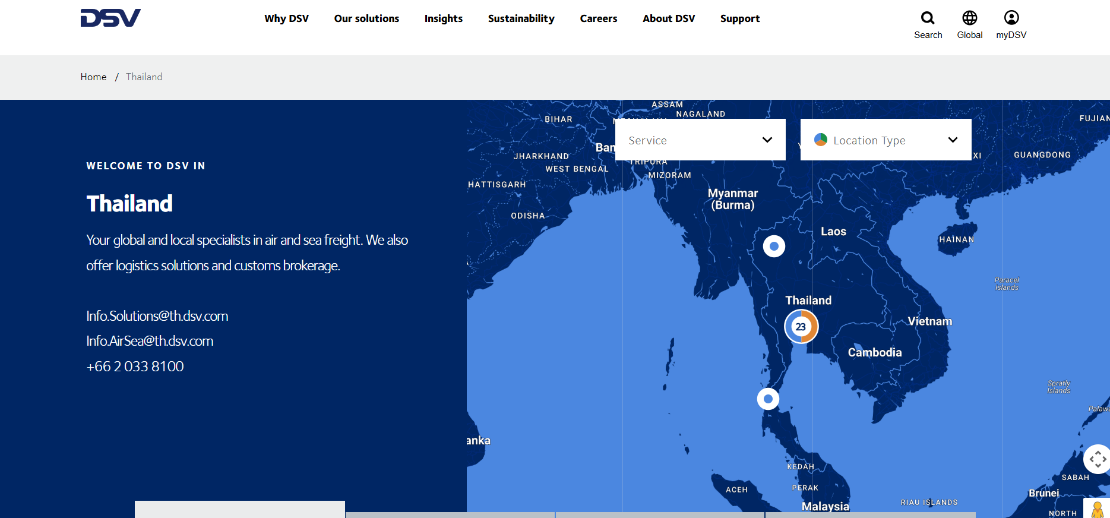Open the Why DSV menu
This screenshot has width=1110, height=518.
tap(287, 18)
